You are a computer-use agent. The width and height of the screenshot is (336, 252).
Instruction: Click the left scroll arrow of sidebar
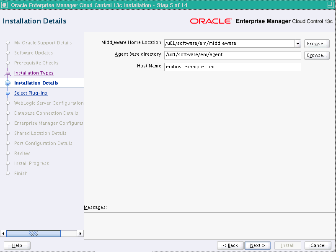tap(3, 234)
